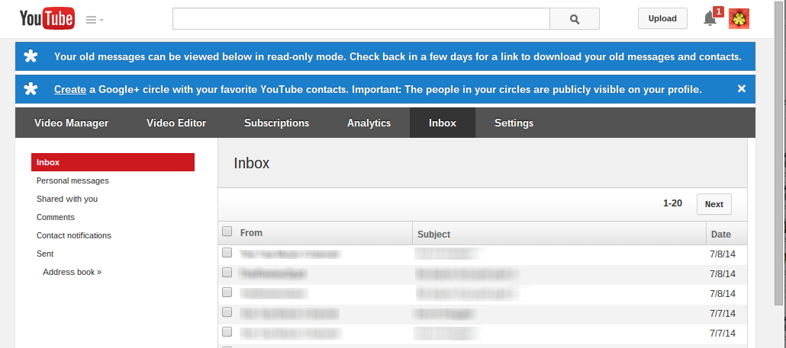Go to Next page of messages
The height and width of the screenshot is (348, 786).
[x=714, y=204]
